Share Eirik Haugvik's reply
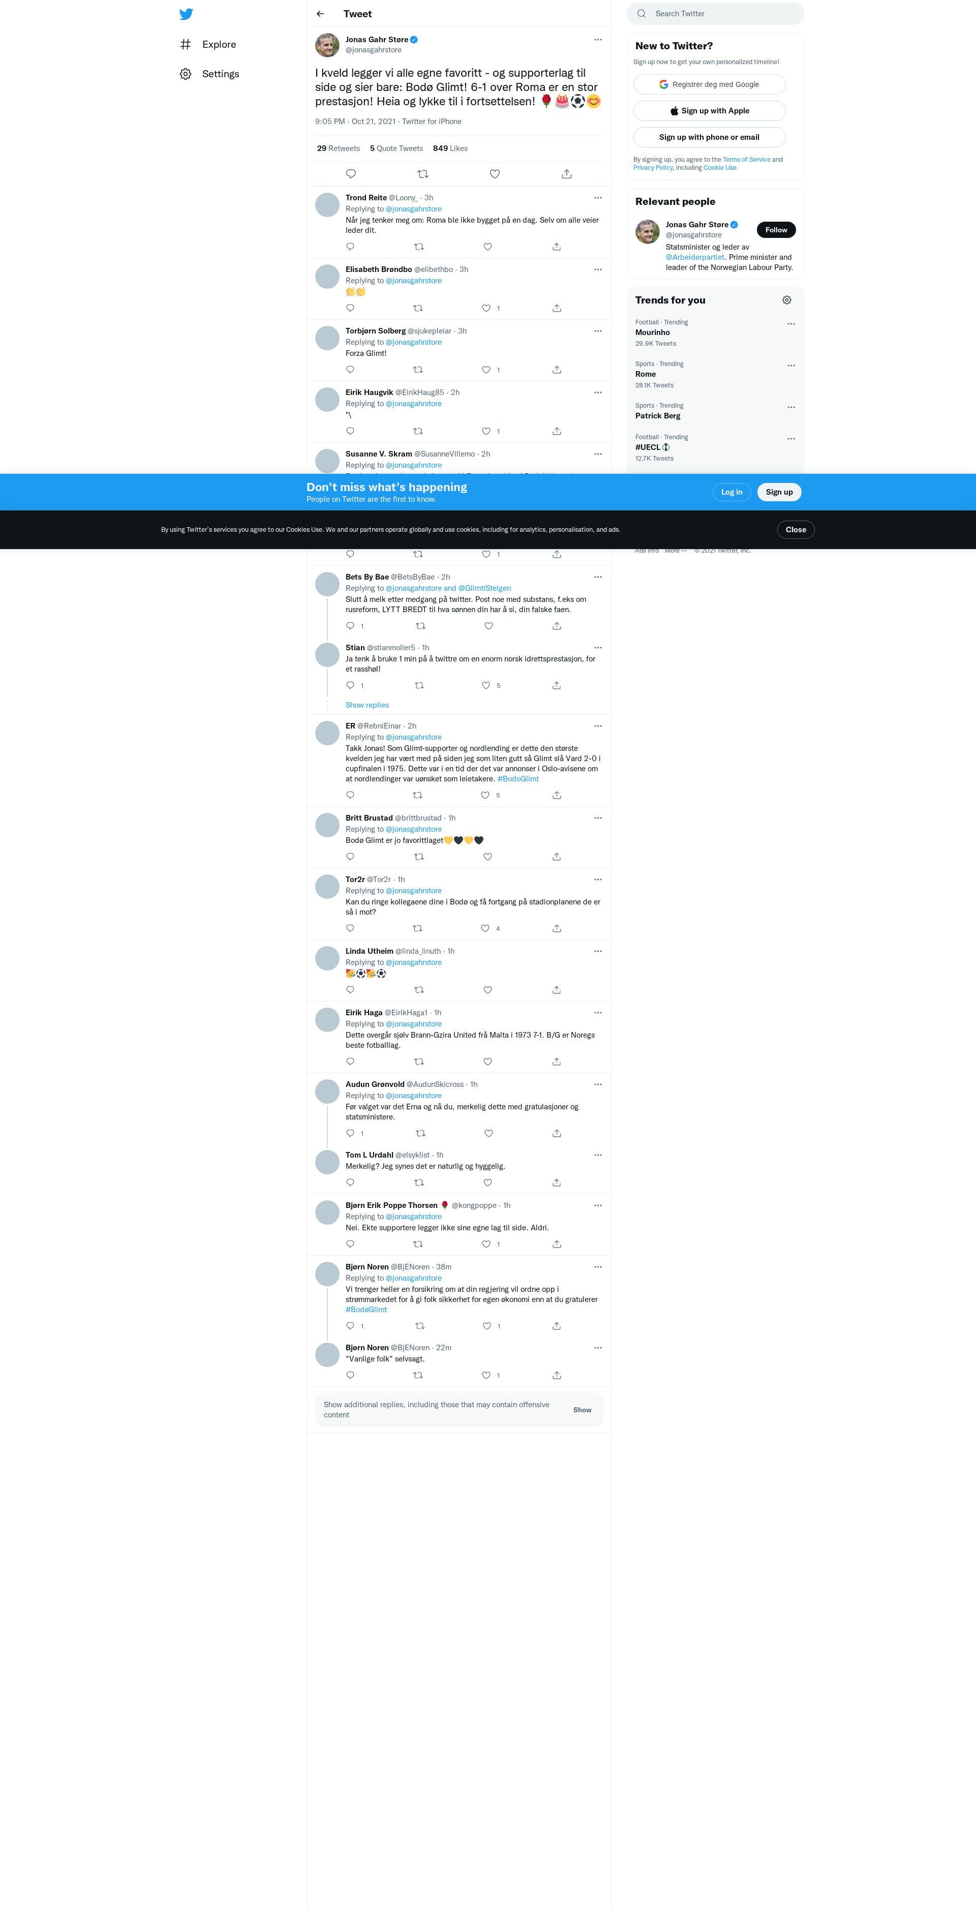Image resolution: width=976 pixels, height=1909 pixels. [x=557, y=431]
